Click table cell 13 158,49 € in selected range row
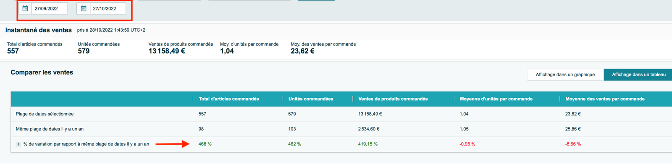 point(370,114)
